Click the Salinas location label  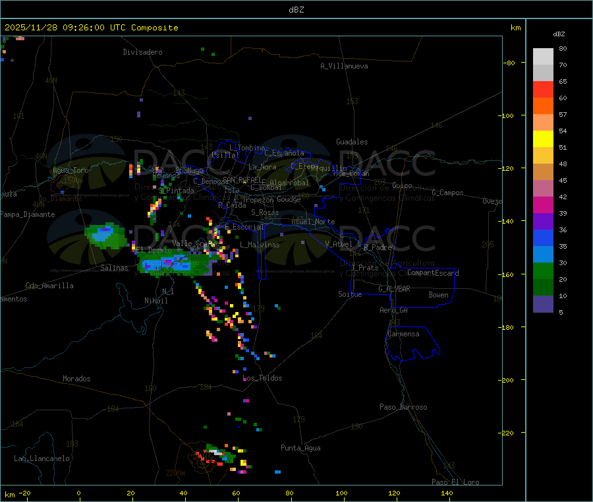point(114,268)
